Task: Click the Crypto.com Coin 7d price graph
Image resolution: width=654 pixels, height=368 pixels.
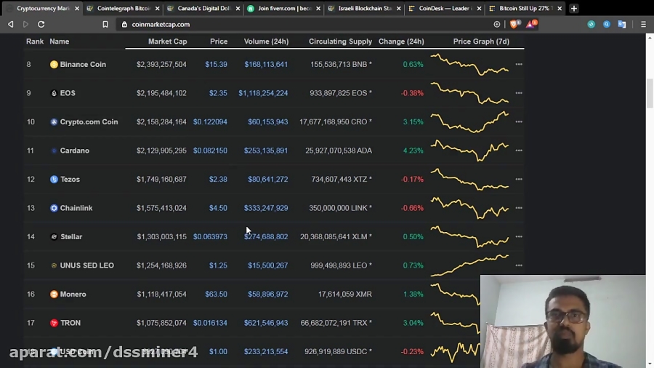Action: (x=469, y=122)
